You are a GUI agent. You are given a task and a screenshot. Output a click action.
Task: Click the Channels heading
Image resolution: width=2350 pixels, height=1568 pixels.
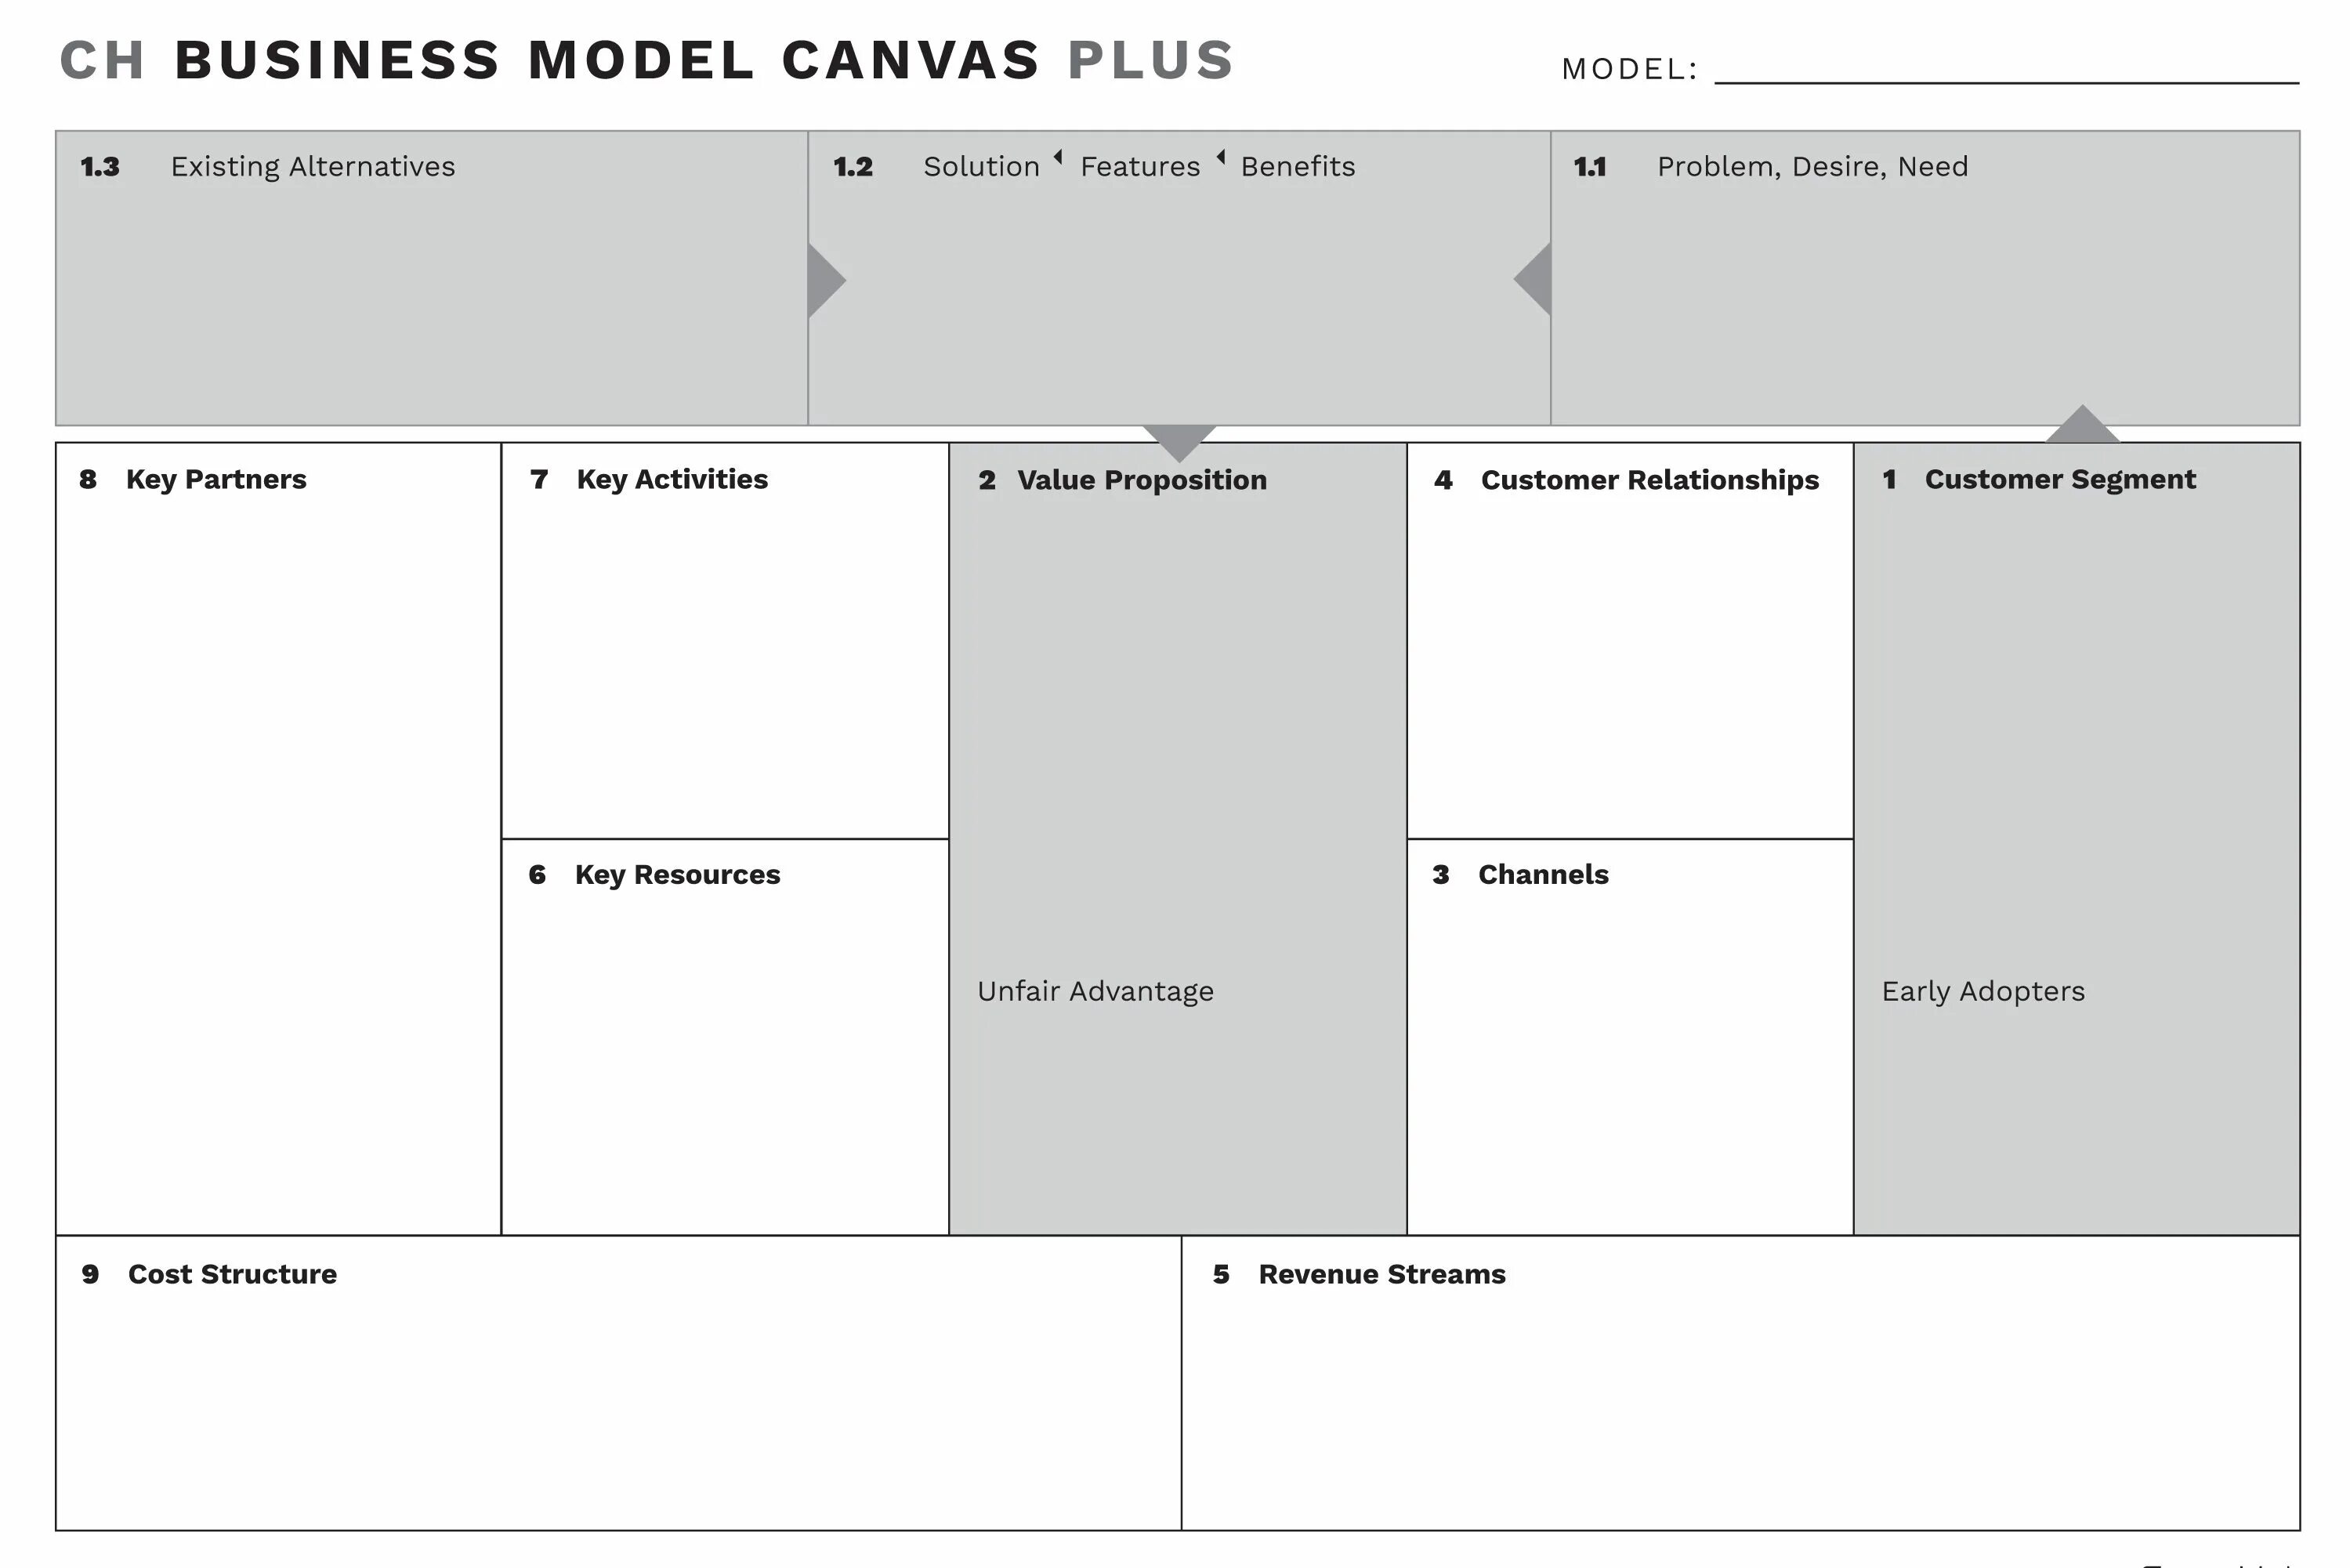pos(1543,875)
